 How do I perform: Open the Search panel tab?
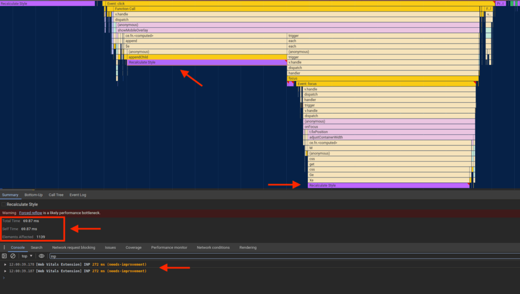(36, 247)
